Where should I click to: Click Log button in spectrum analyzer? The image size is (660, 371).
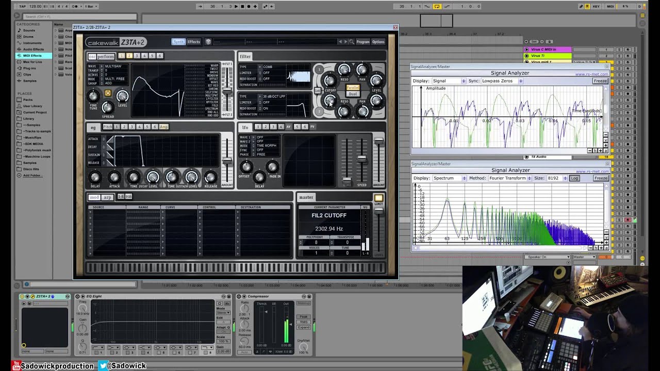click(574, 178)
